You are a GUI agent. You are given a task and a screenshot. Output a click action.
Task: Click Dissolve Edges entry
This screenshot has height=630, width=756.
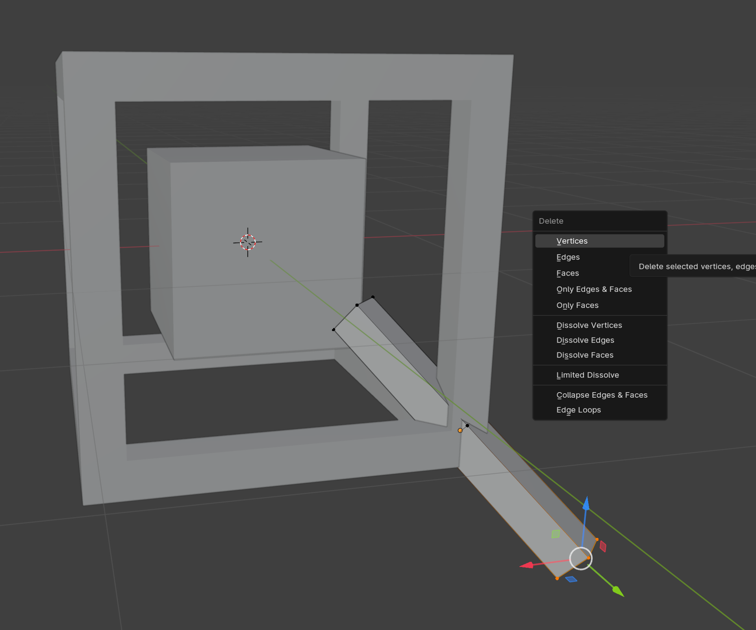585,340
